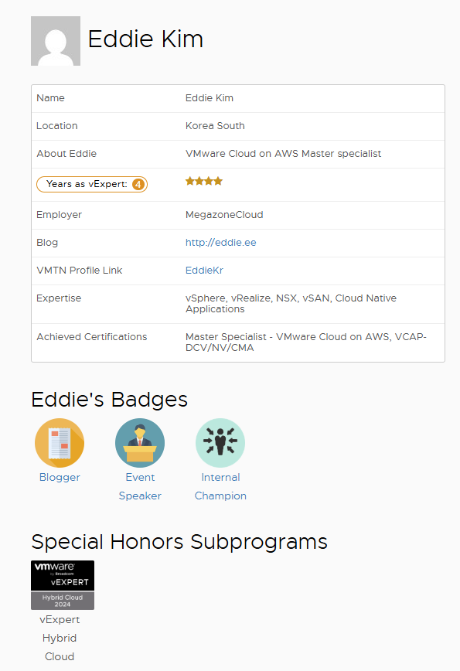Click the Achieved Certifications value text
Screen dimensions: 460x671
306,342
